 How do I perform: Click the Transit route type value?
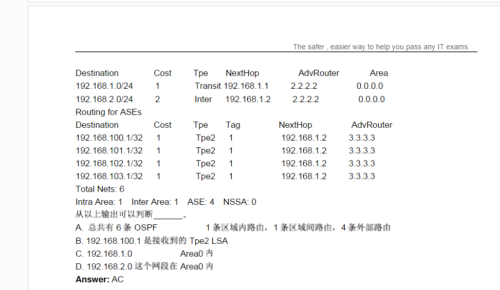208,86
